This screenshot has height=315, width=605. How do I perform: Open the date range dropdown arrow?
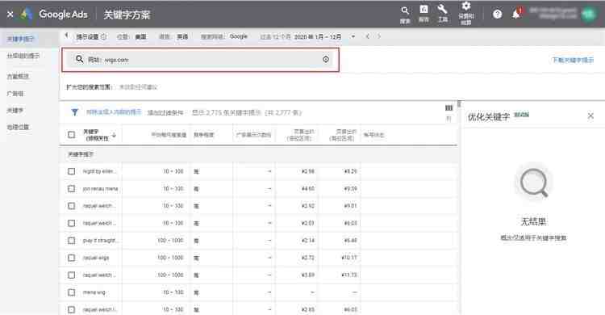[353, 36]
